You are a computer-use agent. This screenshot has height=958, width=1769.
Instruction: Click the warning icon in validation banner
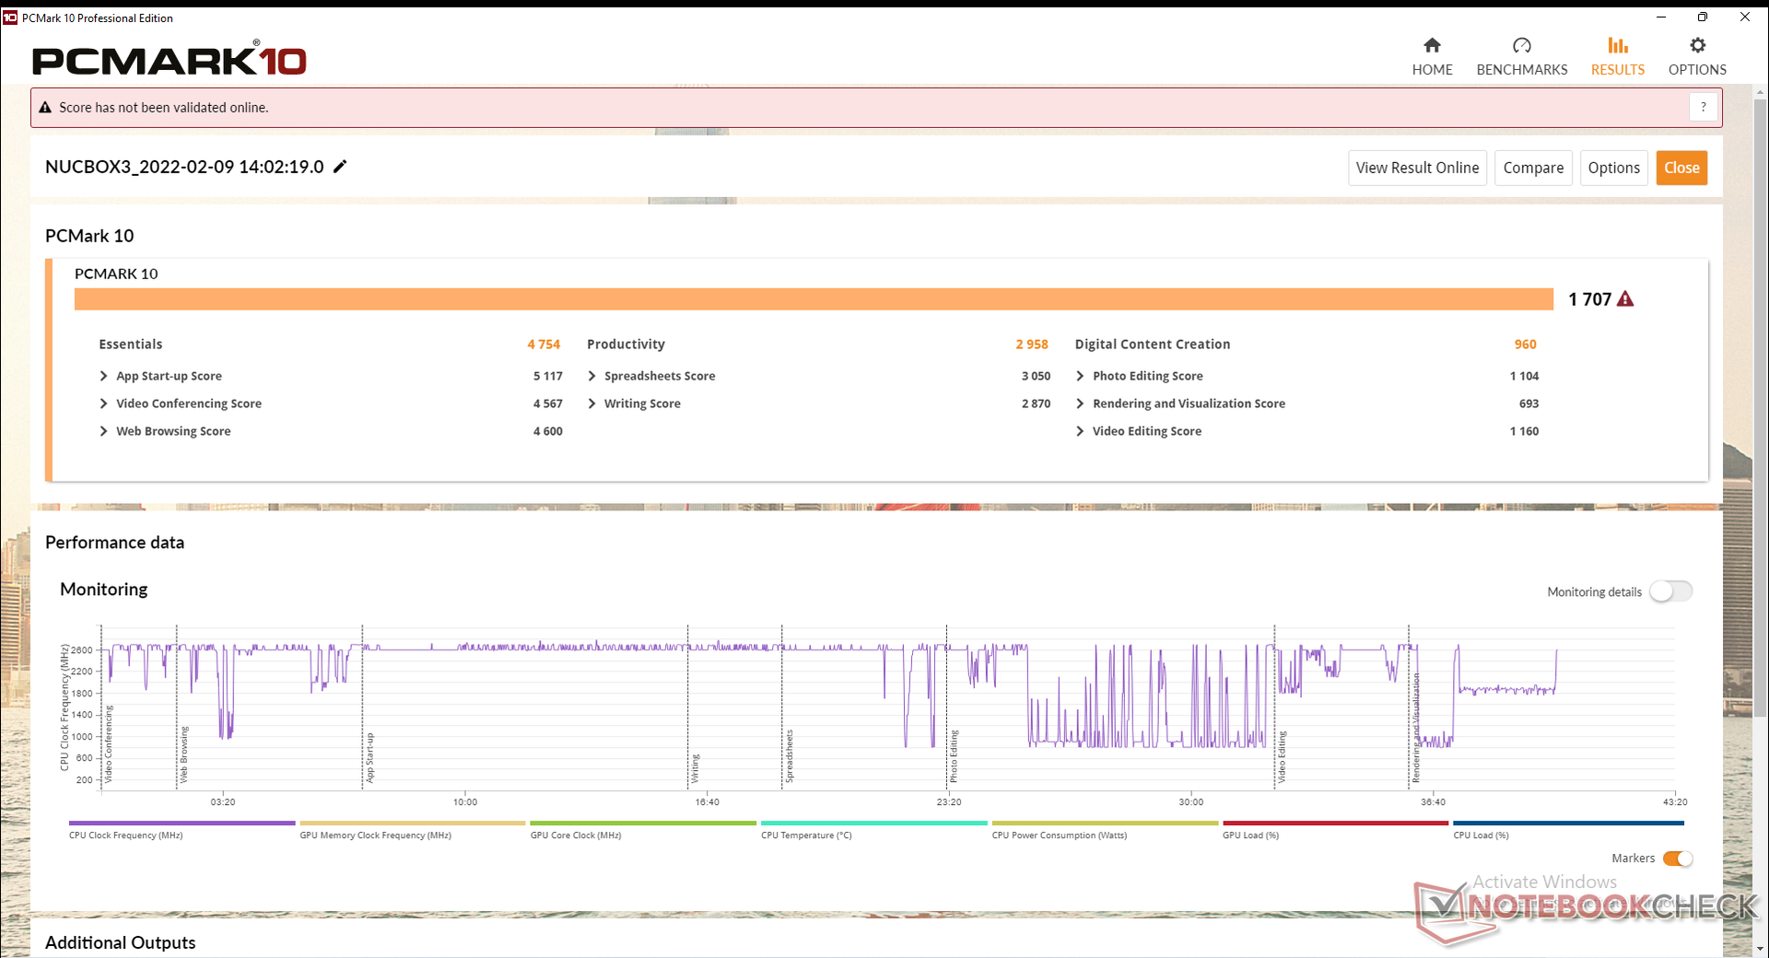coord(45,108)
